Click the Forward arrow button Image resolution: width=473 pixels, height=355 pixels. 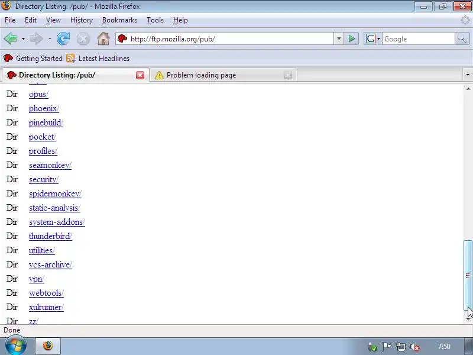(37, 38)
